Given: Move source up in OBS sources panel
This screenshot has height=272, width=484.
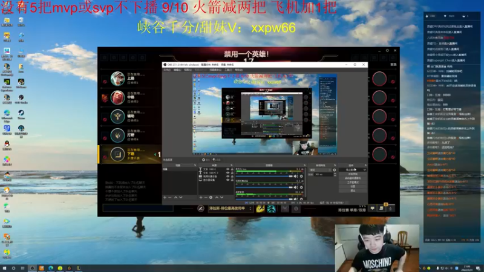Looking at the screenshot, I should (217, 198).
